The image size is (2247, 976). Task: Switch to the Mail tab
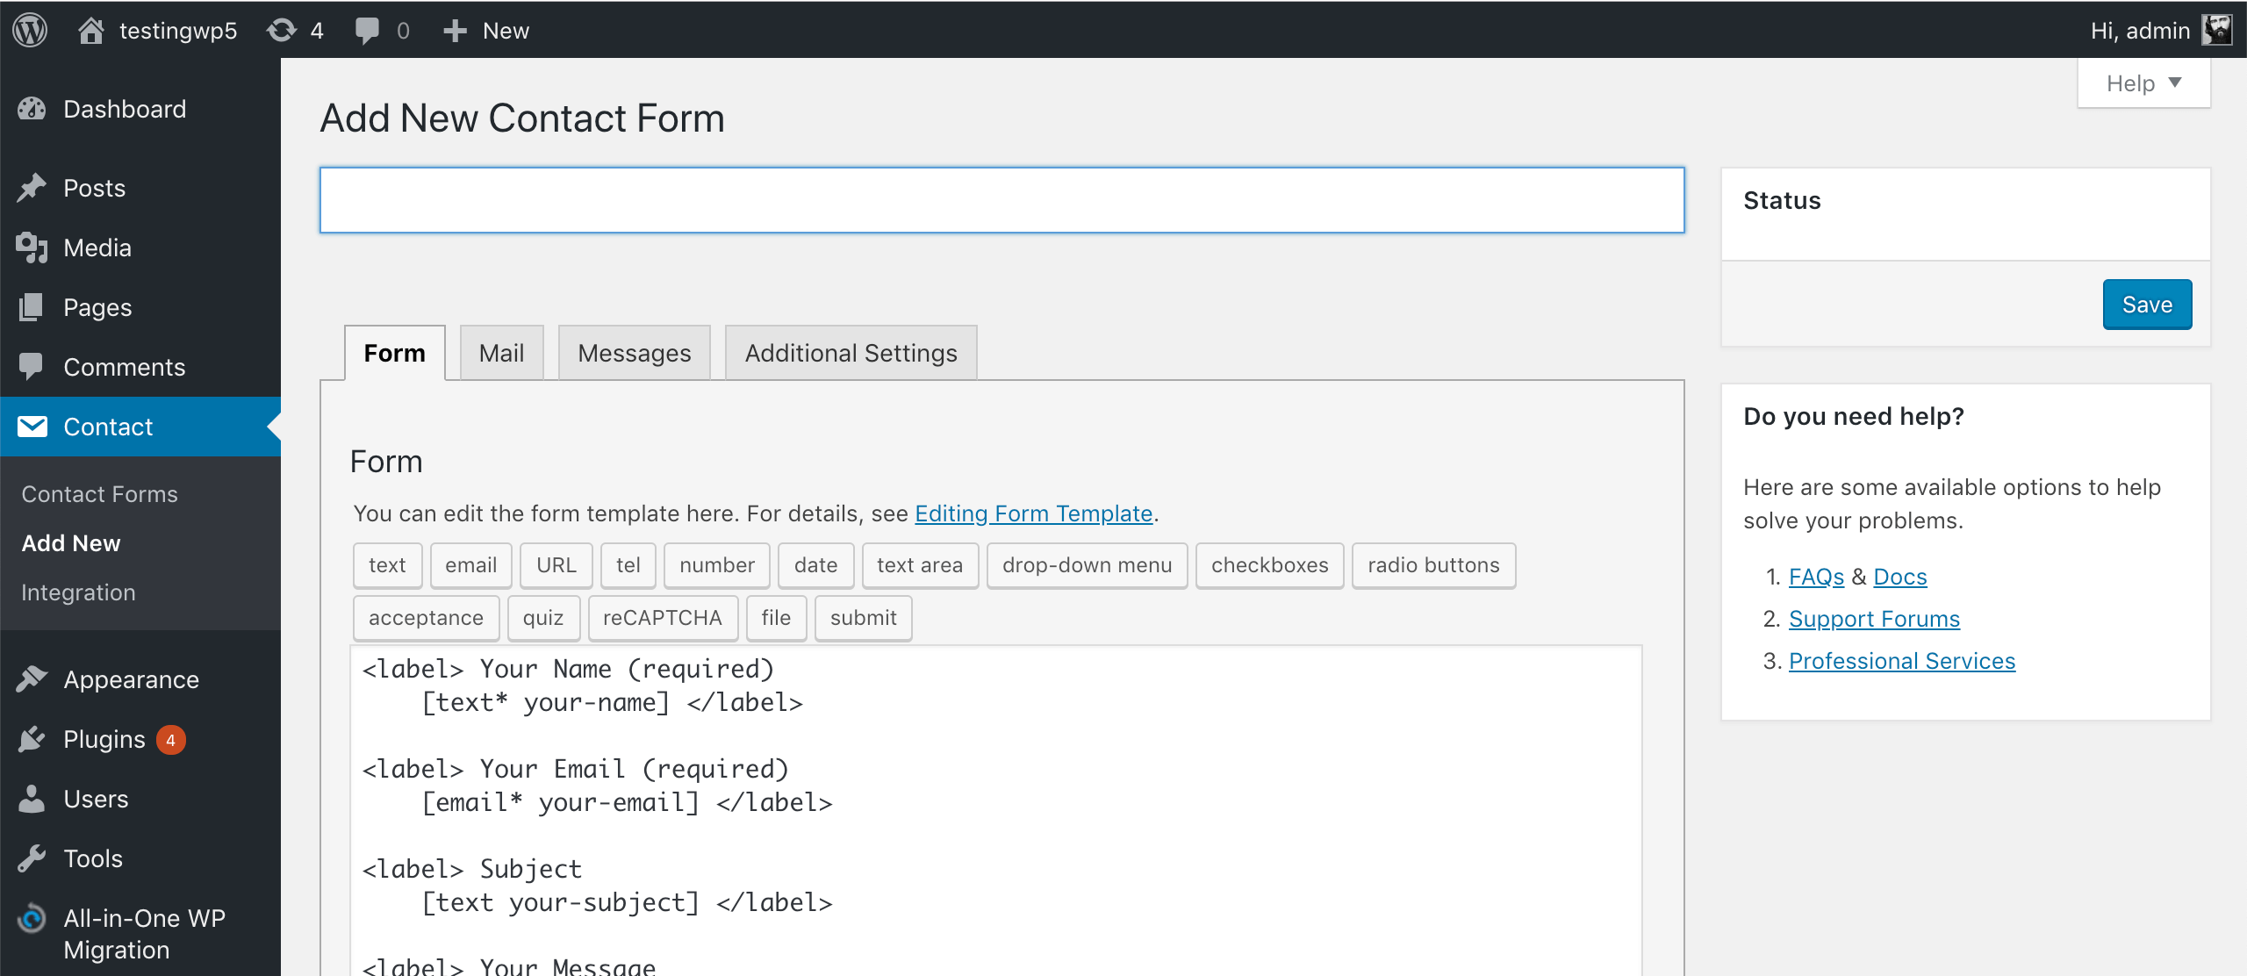[x=501, y=352]
